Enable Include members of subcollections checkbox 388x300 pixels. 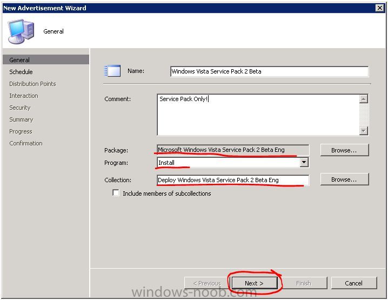point(116,193)
